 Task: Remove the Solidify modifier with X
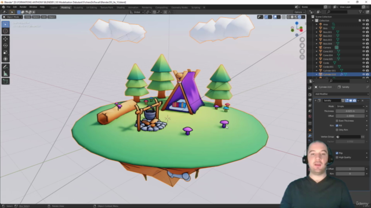coord(362,101)
